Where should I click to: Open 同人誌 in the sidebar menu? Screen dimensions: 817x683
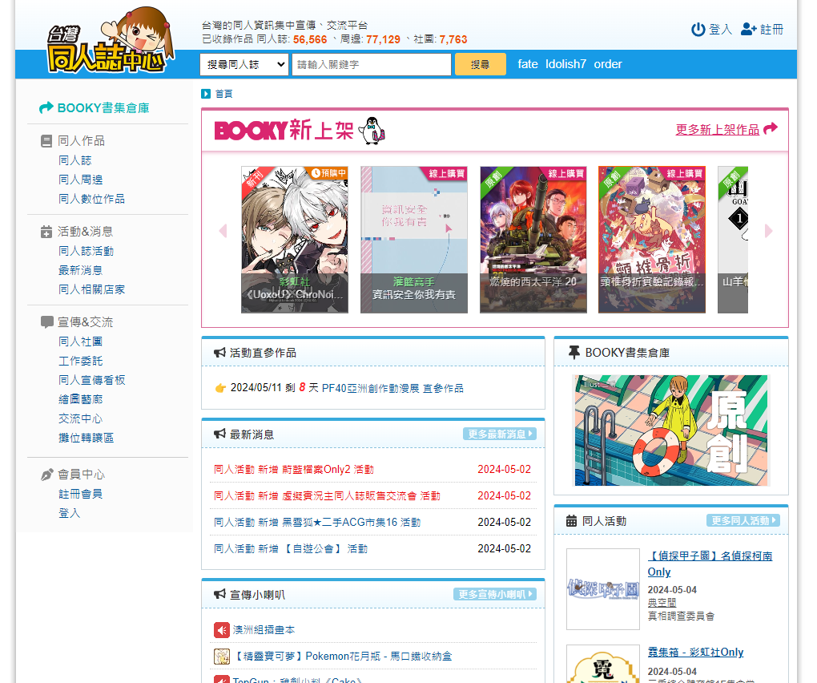[75, 160]
